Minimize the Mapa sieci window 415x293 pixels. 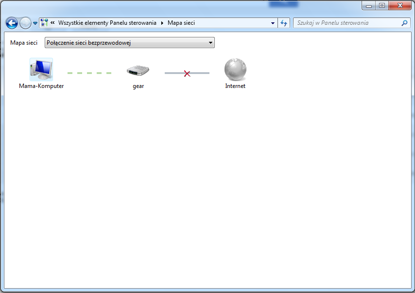click(x=369, y=5)
